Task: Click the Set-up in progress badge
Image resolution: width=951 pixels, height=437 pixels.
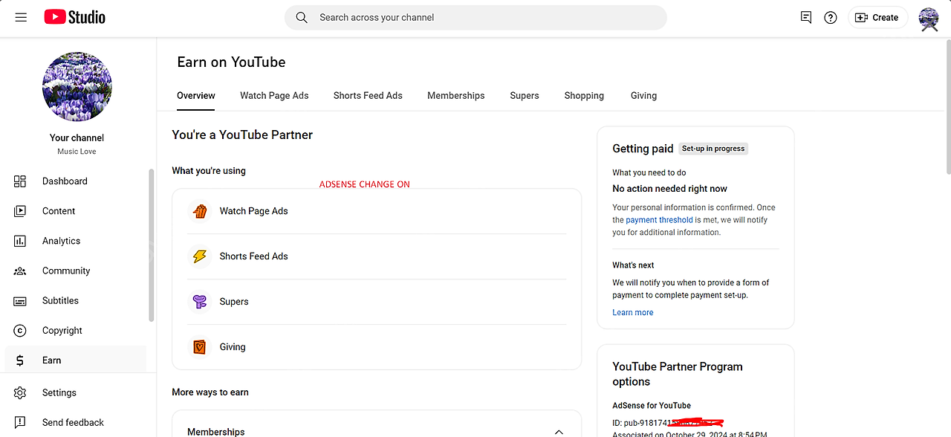Action: click(713, 149)
